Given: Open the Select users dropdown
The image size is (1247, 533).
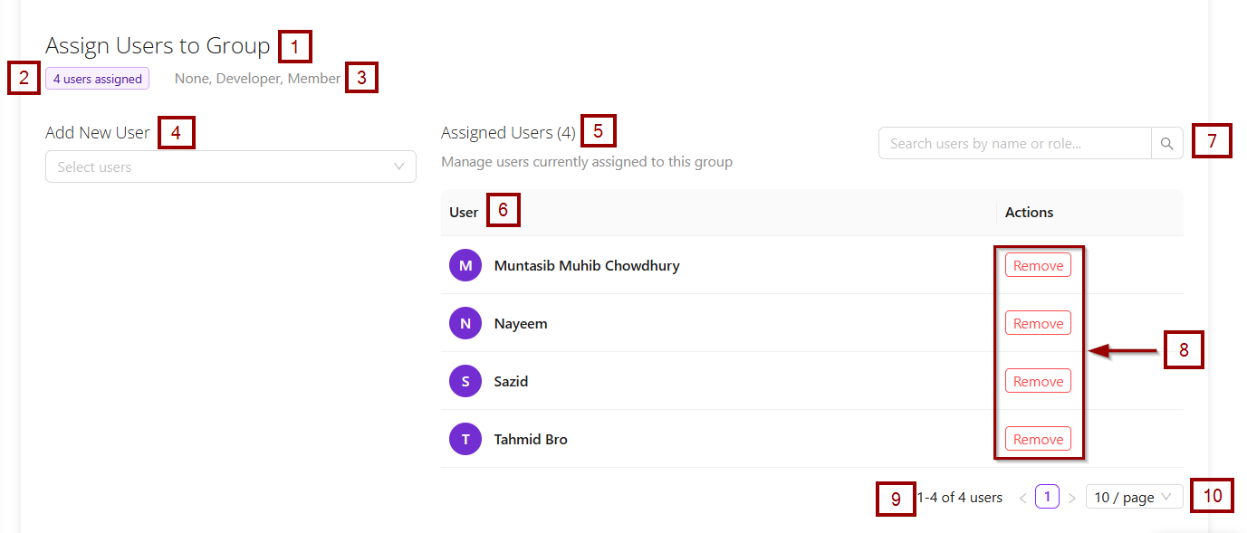Looking at the screenshot, I should (x=217, y=167).
